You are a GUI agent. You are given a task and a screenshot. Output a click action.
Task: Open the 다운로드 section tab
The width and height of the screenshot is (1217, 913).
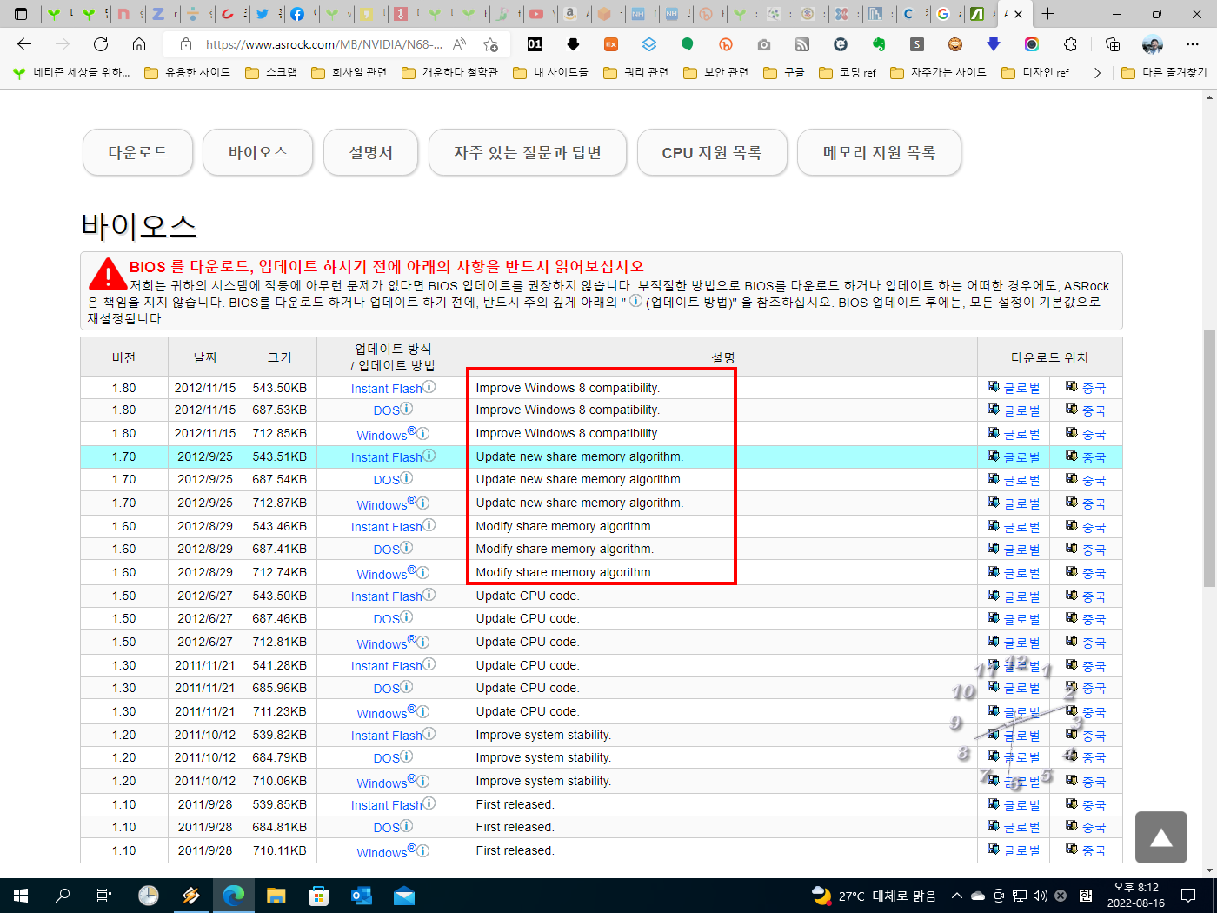[x=137, y=152]
